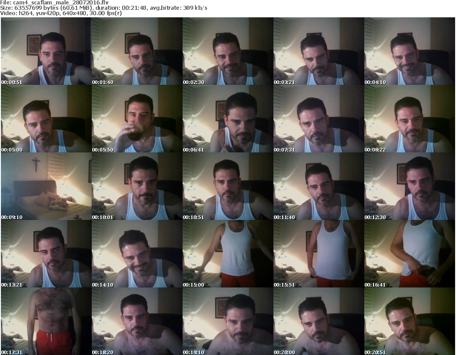Click the video codec text h264
Image resolution: width=456 pixels, height=355 pixels.
25,13
